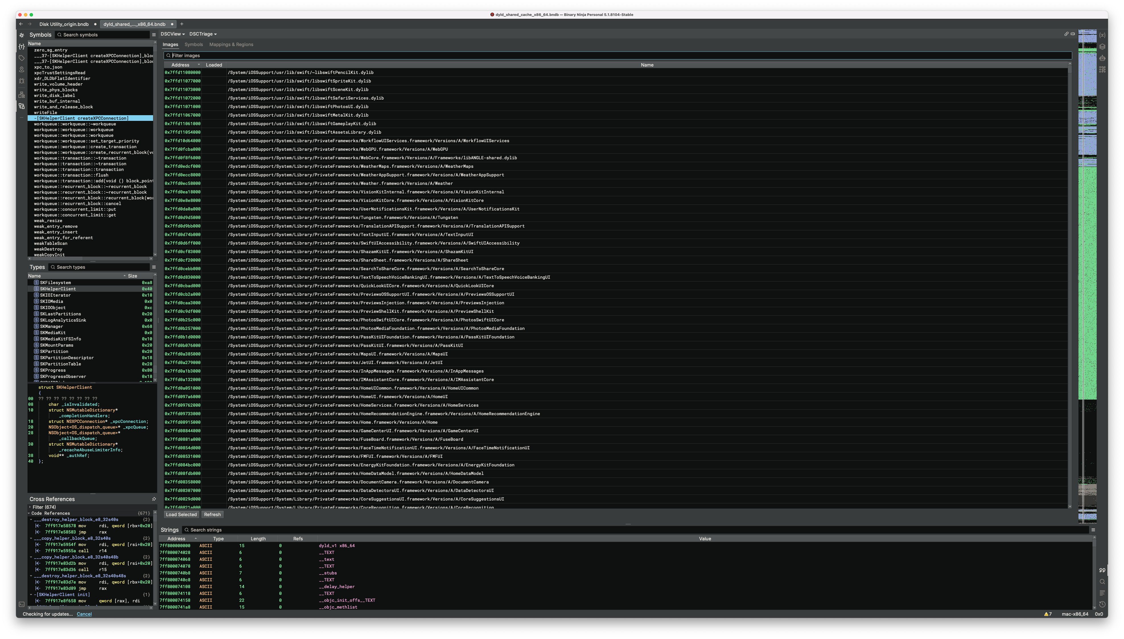
Task: Open the Tags sidebar panel
Action: (x=22, y=58)
